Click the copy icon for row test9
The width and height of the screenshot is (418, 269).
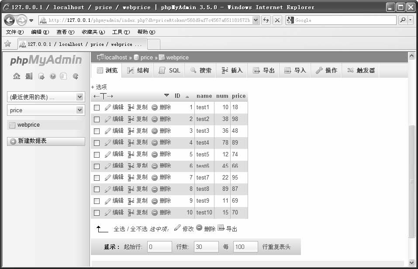pos(131,201)
